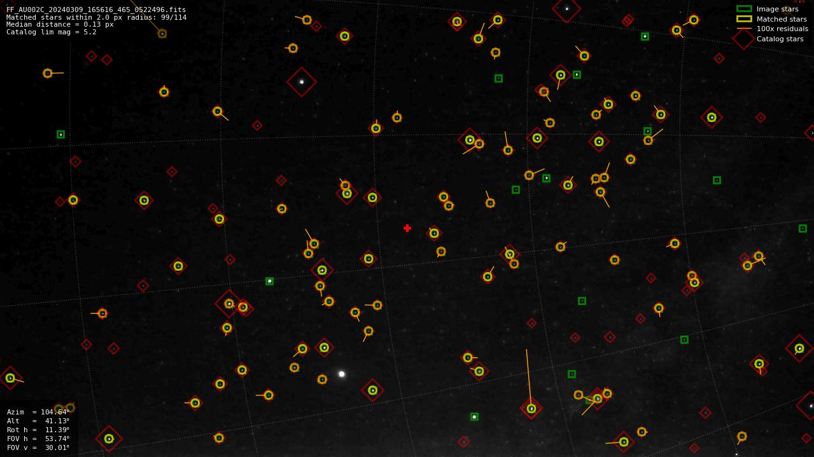Select the 'Image stars' legend label
The image size is (814, 457).
coord(777,9)
